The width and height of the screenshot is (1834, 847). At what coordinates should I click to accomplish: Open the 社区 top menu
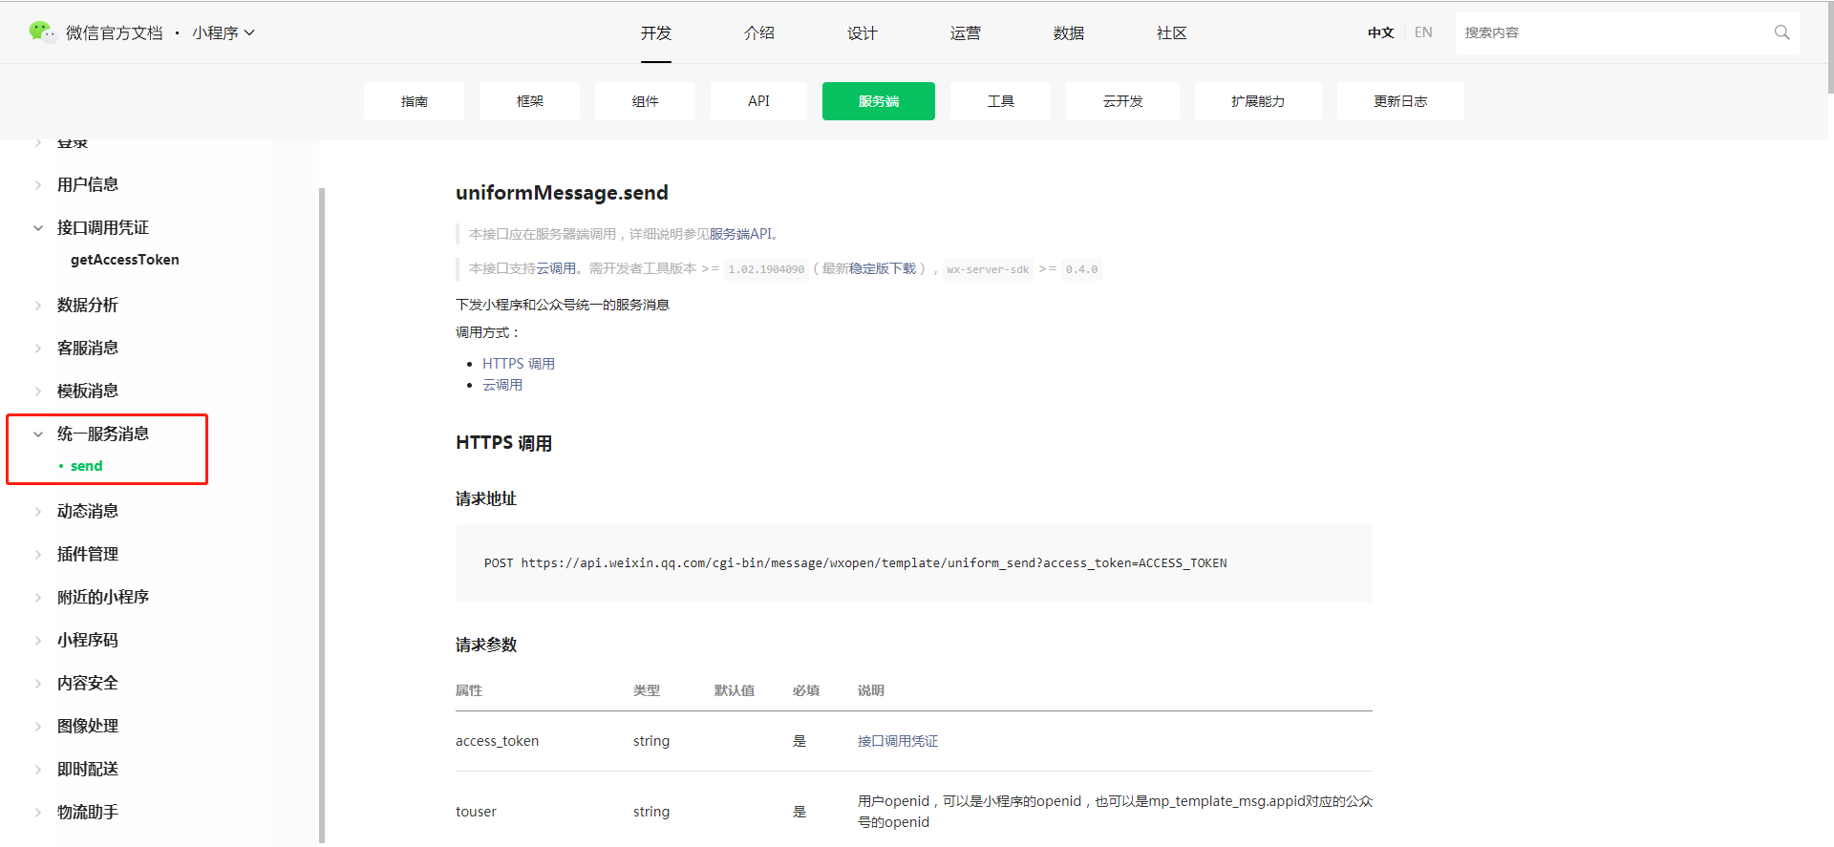point(1172,32)
